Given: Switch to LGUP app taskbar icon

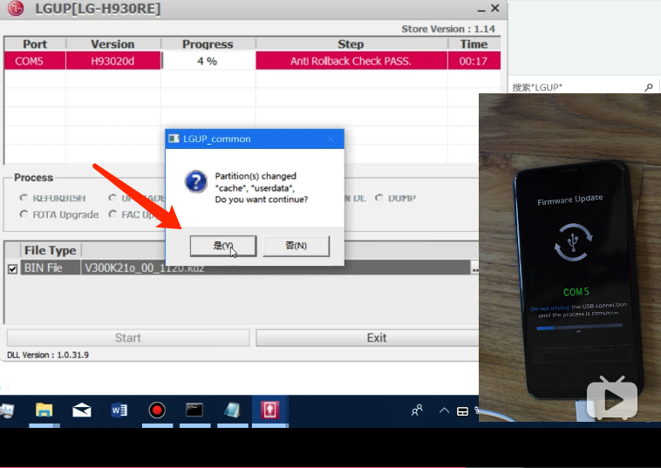Looking at the screenshot, I should pyautogui.click(x=269, y=410).
